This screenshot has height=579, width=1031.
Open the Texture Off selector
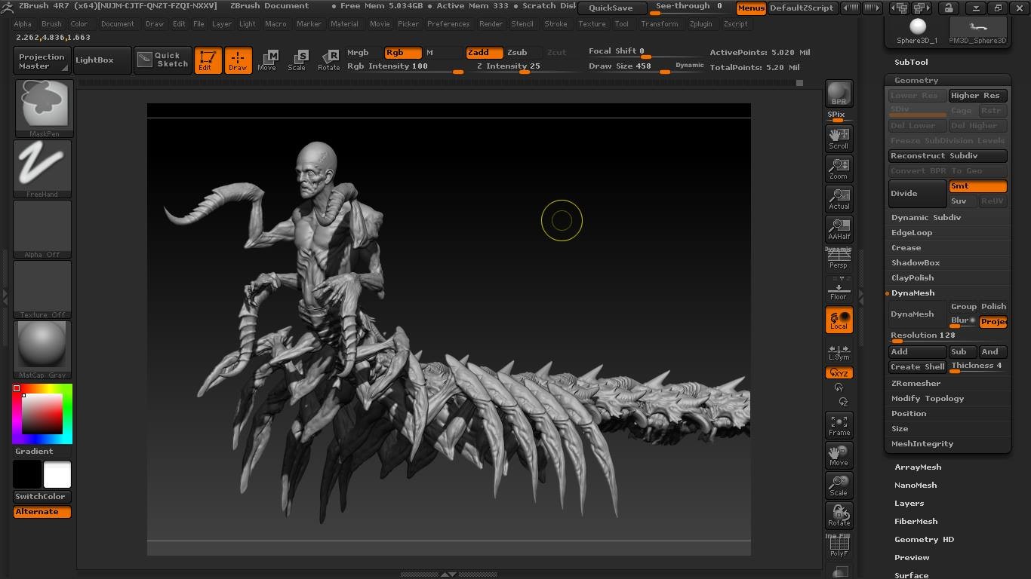pos(43,289)
